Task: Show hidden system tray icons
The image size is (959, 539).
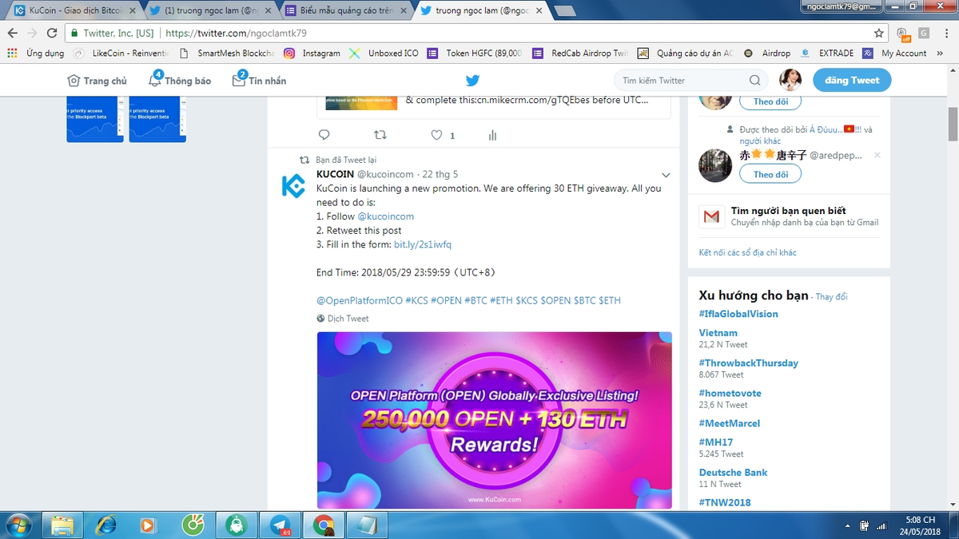Action: point(847,525)
